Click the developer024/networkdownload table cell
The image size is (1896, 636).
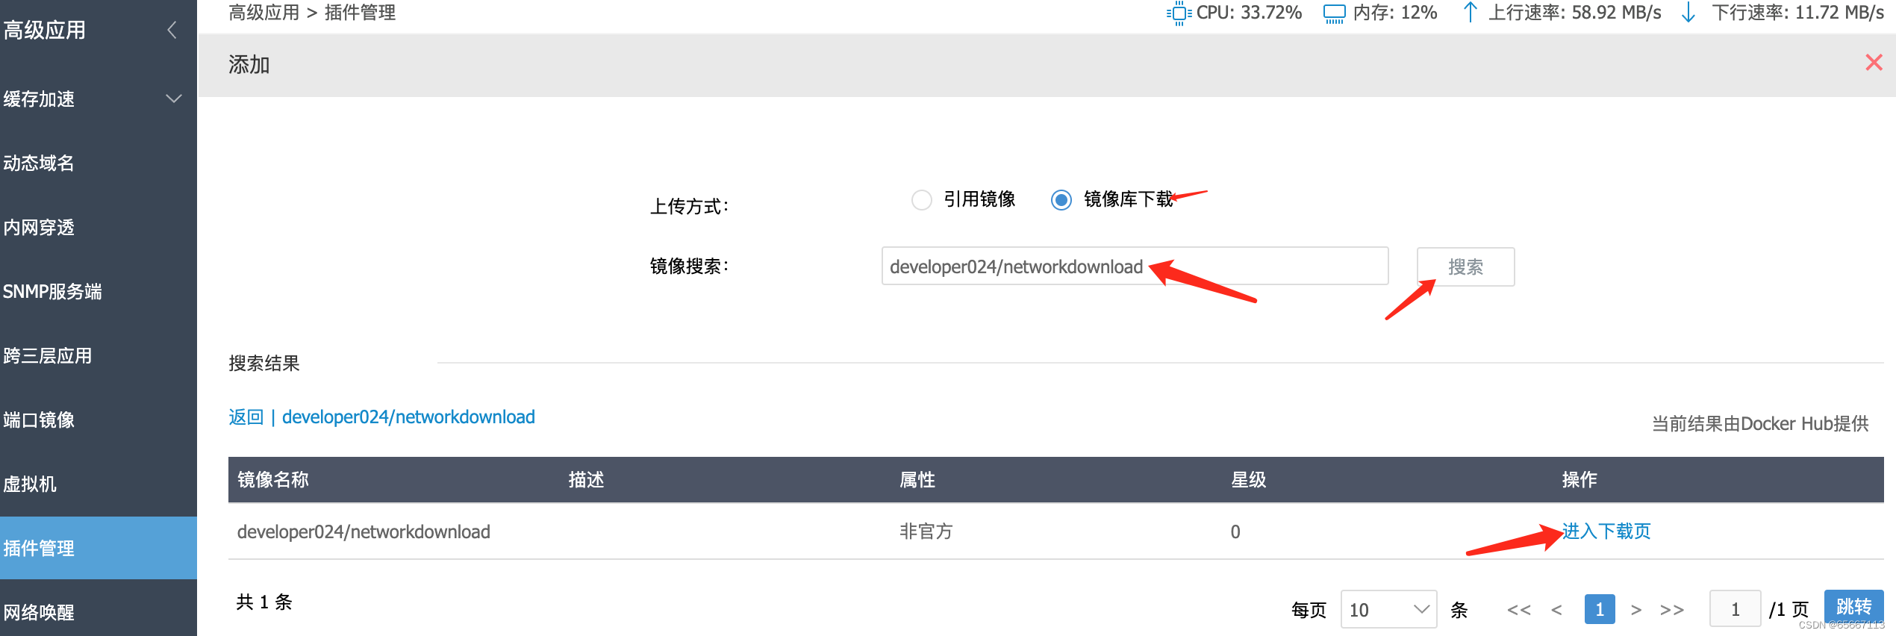tap(364, 531)
